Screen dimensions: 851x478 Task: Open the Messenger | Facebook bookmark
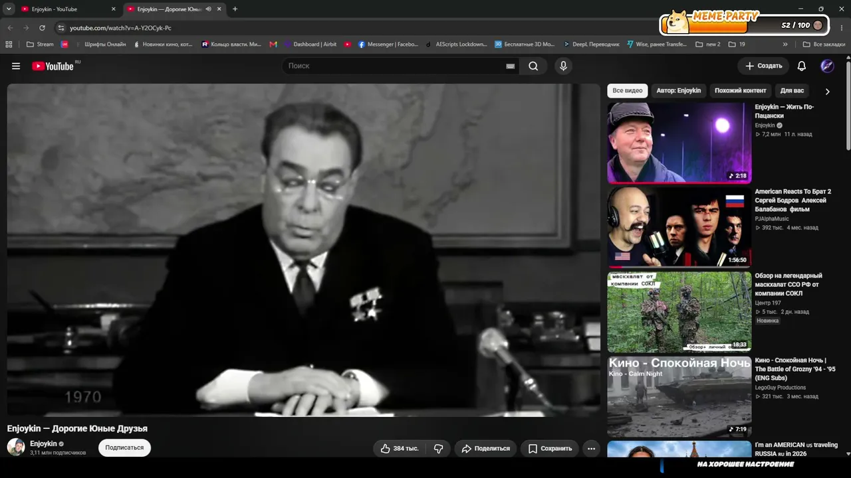tap(388, 44)
